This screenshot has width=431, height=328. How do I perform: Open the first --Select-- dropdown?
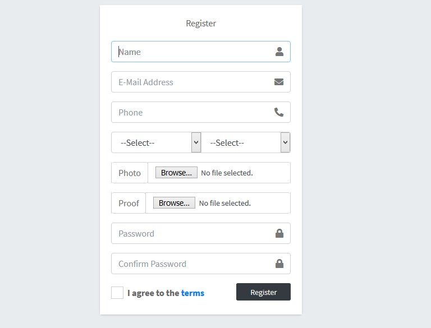[x=156, y=142]
